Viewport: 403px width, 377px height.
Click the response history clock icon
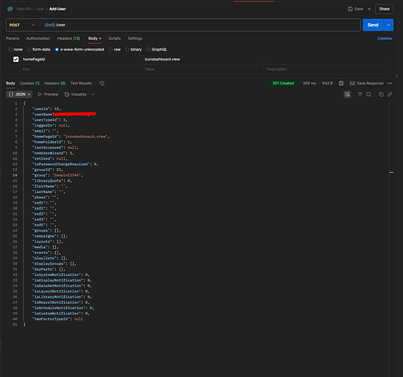click(102, 83)
